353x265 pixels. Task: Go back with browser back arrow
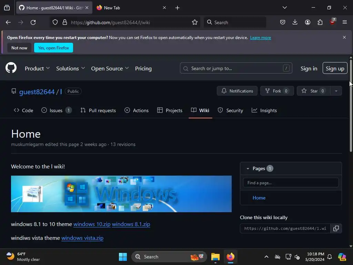coord(8,22)
